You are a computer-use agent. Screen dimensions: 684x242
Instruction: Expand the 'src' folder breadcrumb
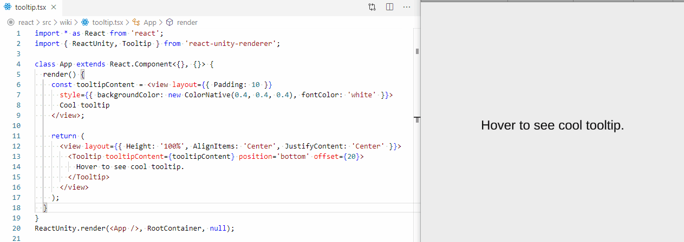[x=47, y=23]
